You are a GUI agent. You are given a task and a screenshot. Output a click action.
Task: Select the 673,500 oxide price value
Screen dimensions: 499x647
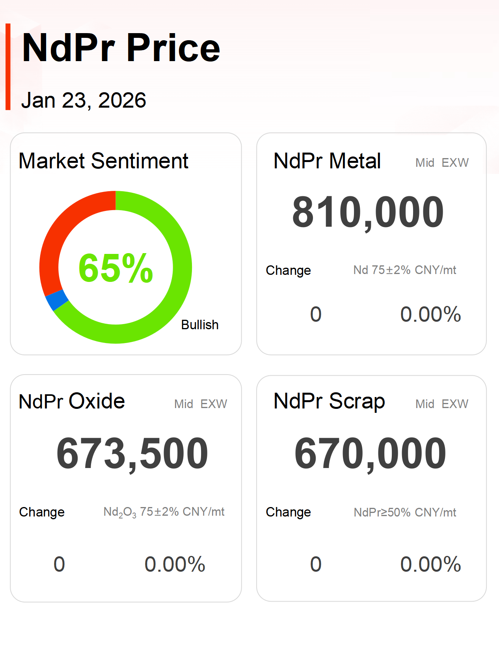click(132, 454)
